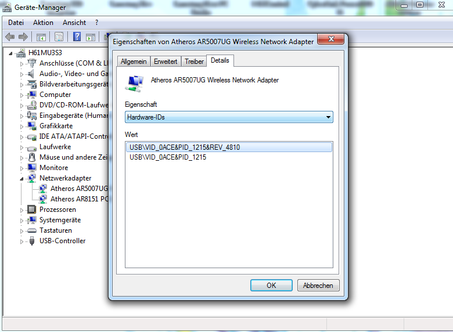Select the Tastaturen keyboard icon
The height and width of the screenshot is (332, 453).
coord(31,230)
